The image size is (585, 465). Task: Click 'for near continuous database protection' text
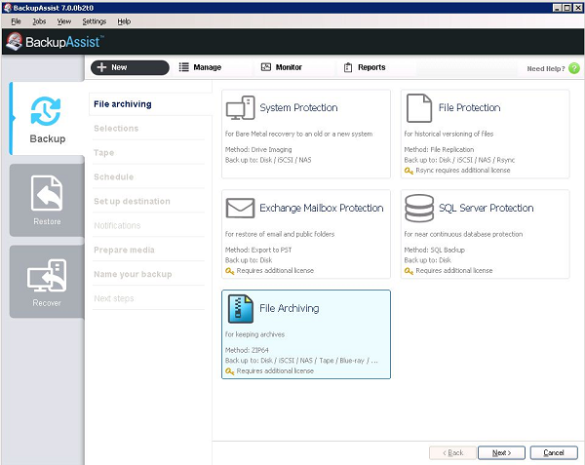pos(463,234)
